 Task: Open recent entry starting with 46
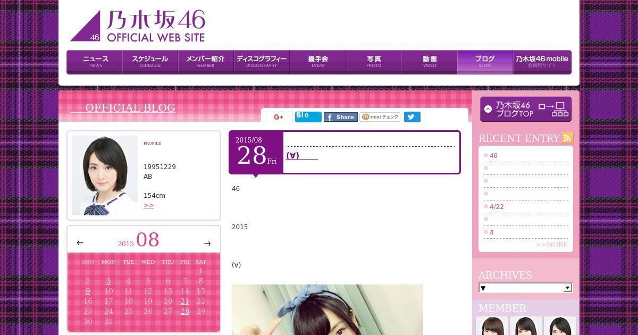point(493,156)
